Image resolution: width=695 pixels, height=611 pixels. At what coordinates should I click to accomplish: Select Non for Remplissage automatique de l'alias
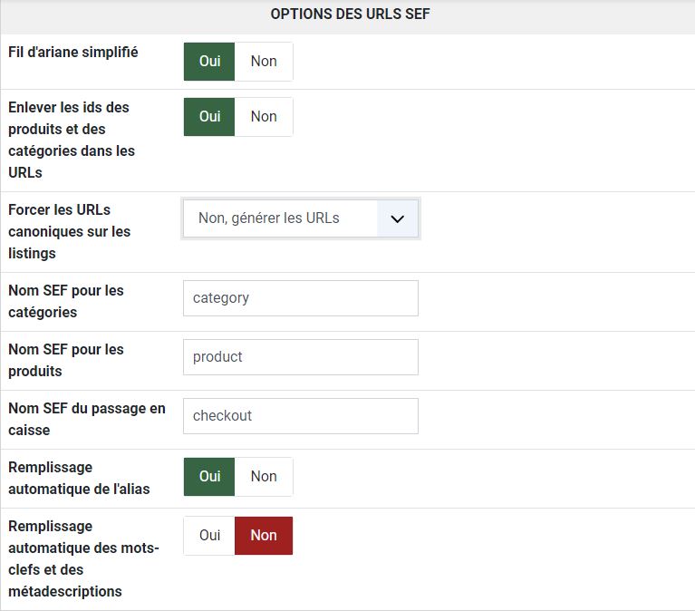point(264,477)
